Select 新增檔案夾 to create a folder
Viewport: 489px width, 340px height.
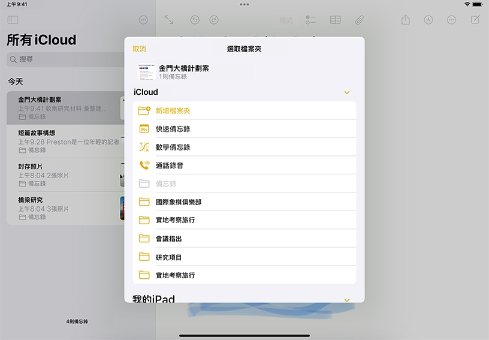click(x=173, y=111)
